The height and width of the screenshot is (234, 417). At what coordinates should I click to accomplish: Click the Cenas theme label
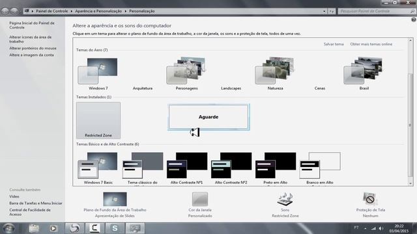coord(320,88)
